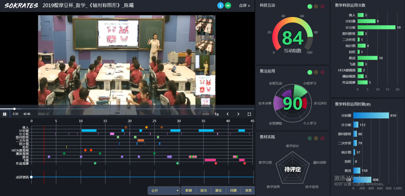The width and height of the screenshot is (405, 196).
Task: Click the SOKRATES logo
Action: [21, 6]
